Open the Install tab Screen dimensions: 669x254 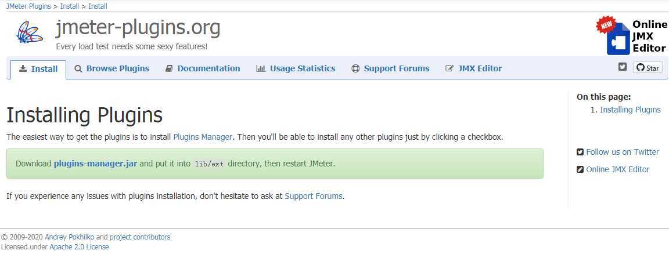(38, 69)
